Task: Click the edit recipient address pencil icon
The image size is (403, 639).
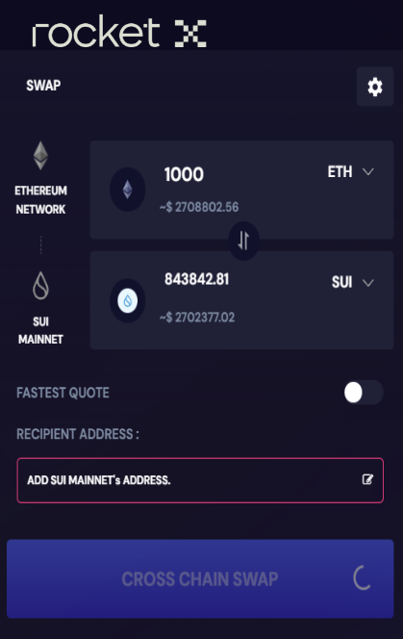Action: [x=367, y=479]
